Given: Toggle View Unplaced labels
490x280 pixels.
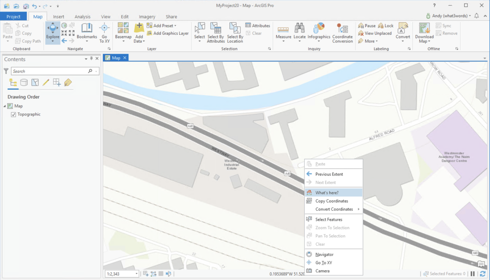Looking at the screenshot, I should [375, 33].
